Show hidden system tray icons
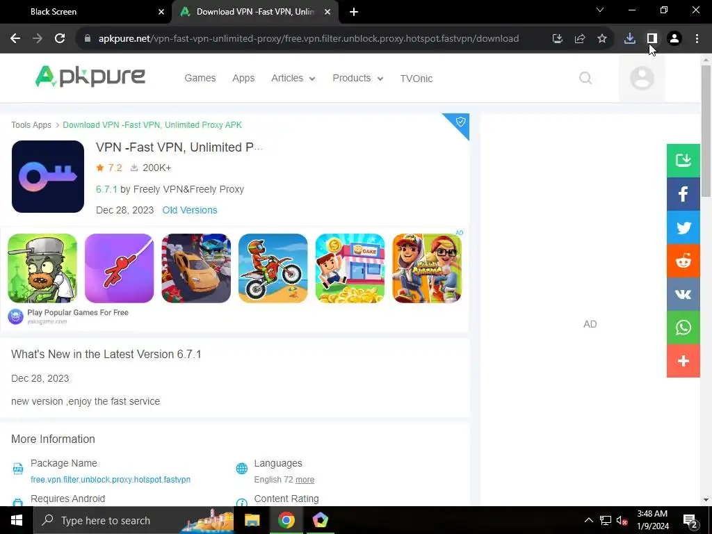Image resolution: width=712 pixels, height=534 pixels. pyautogui.click(x=588, y=520)
